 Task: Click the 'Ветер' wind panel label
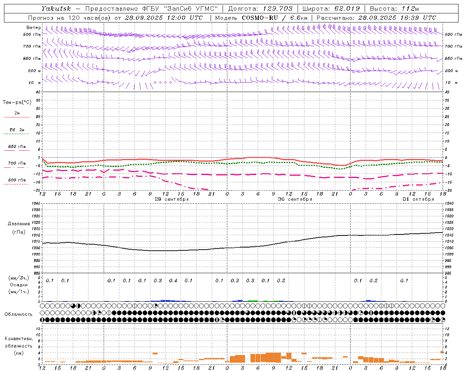click(x=33, y=28)
